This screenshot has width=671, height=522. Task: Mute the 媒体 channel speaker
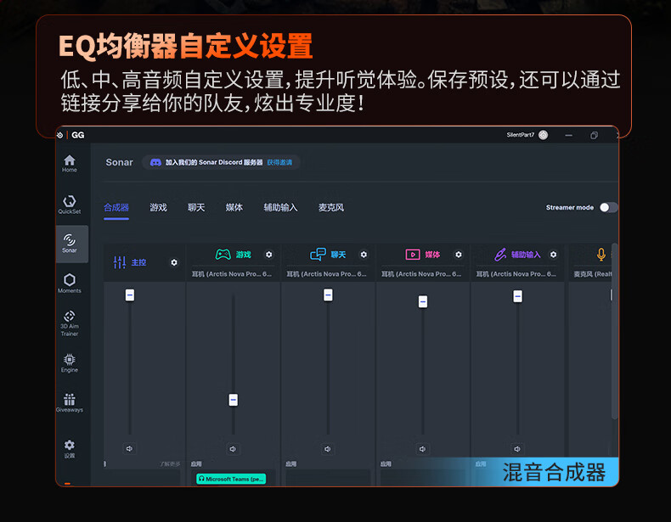point(422,448)
